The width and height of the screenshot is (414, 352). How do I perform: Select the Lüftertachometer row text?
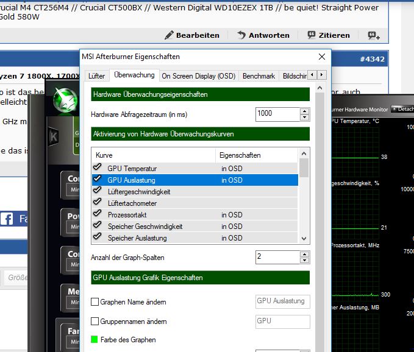point(132,203)
